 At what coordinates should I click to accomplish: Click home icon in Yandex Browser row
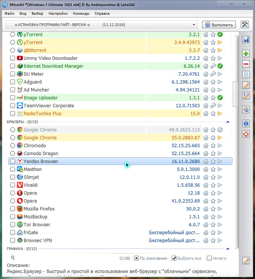click(206, 162)
